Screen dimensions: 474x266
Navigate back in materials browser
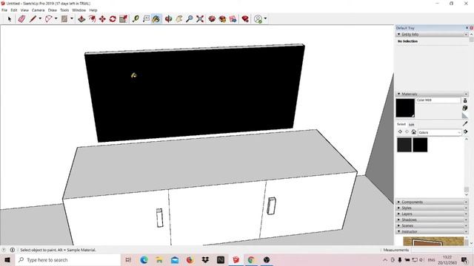(x=400, y=132)
